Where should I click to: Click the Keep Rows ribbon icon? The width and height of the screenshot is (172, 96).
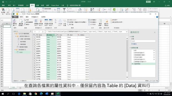[x=46, y=21]
